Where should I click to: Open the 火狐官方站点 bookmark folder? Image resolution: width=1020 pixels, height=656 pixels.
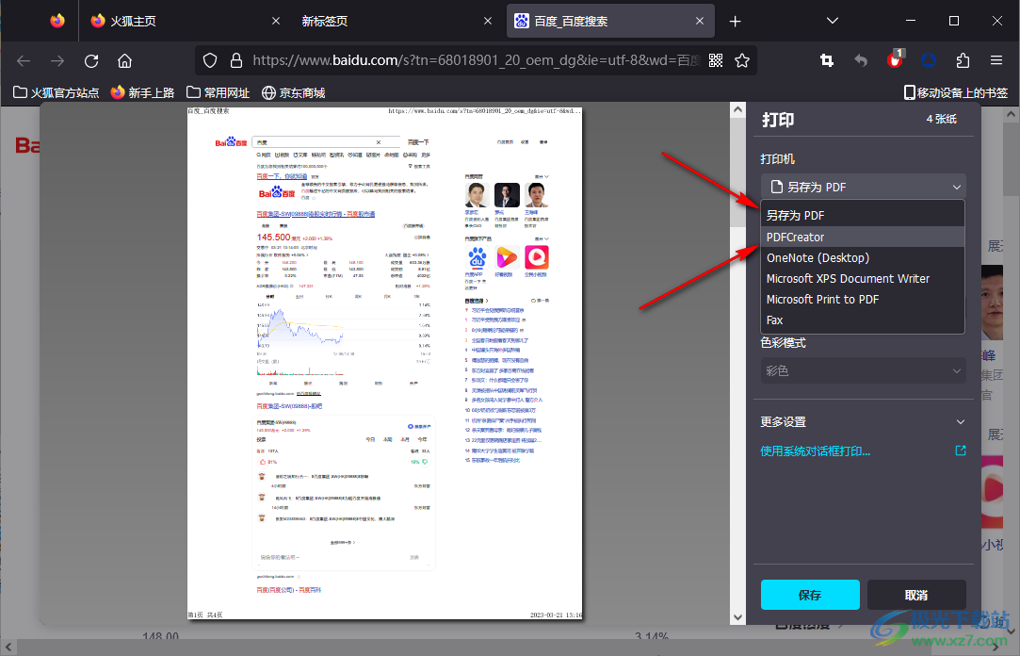[56, 92]
